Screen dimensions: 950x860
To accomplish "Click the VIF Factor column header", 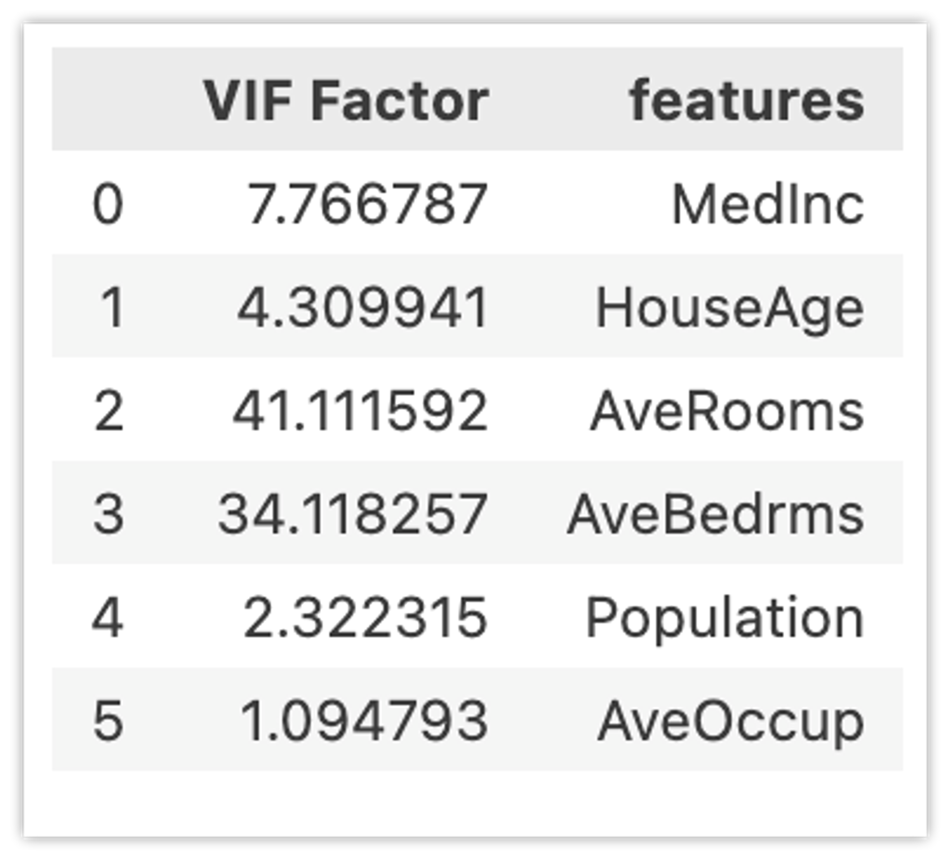I will point(345,101).
